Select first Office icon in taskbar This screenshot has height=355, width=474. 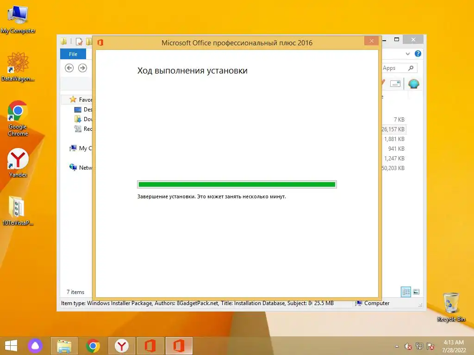(150, 346)
